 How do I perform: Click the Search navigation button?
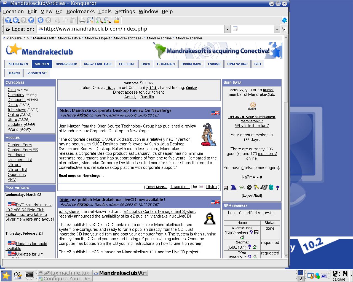pyautogui.click(x=14, y=73)
